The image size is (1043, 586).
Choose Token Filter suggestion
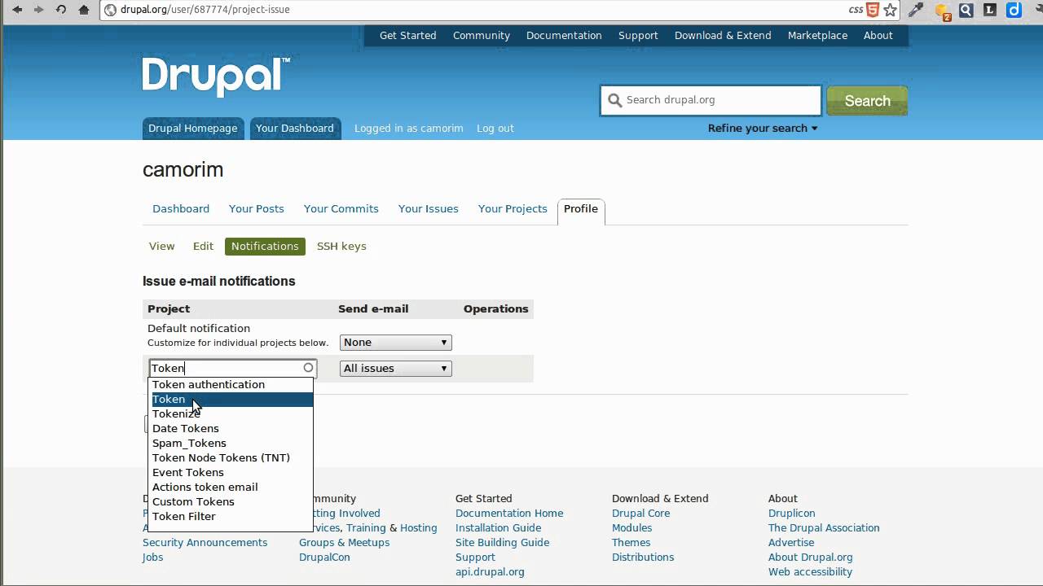click(x=231, y=517)
